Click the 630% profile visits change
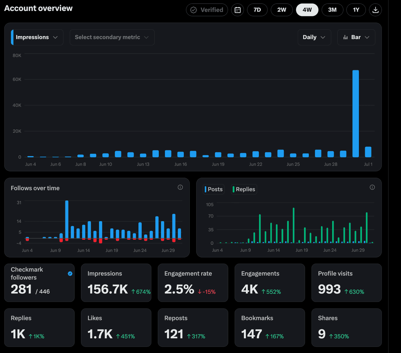 (x=354, y=292)
